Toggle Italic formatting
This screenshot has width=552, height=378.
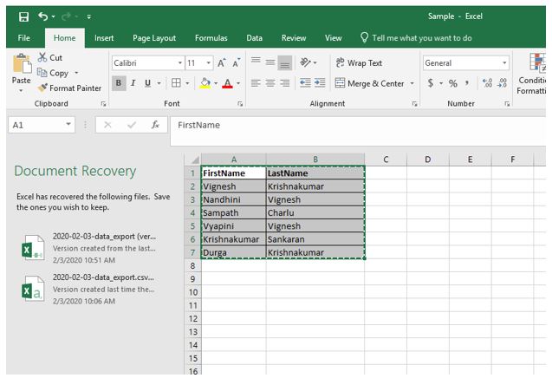click(x=133, y=83)
